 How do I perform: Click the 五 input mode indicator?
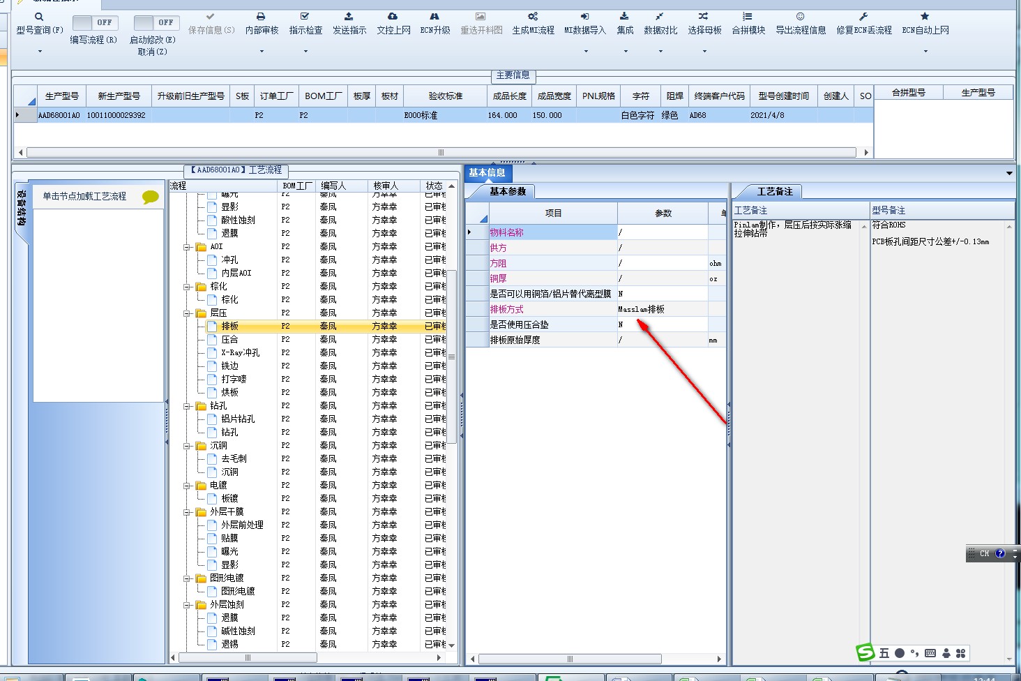click(x=884, y=653)
